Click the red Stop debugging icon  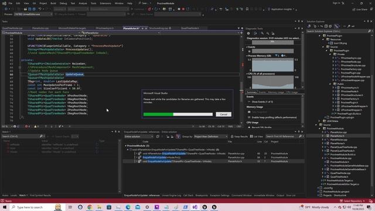[183, 9]
